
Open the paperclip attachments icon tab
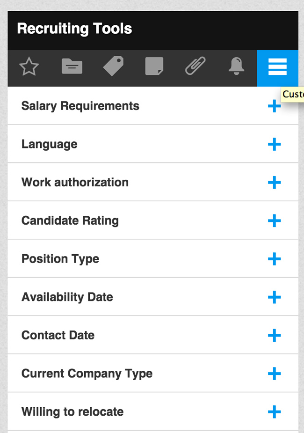[195, 67]
